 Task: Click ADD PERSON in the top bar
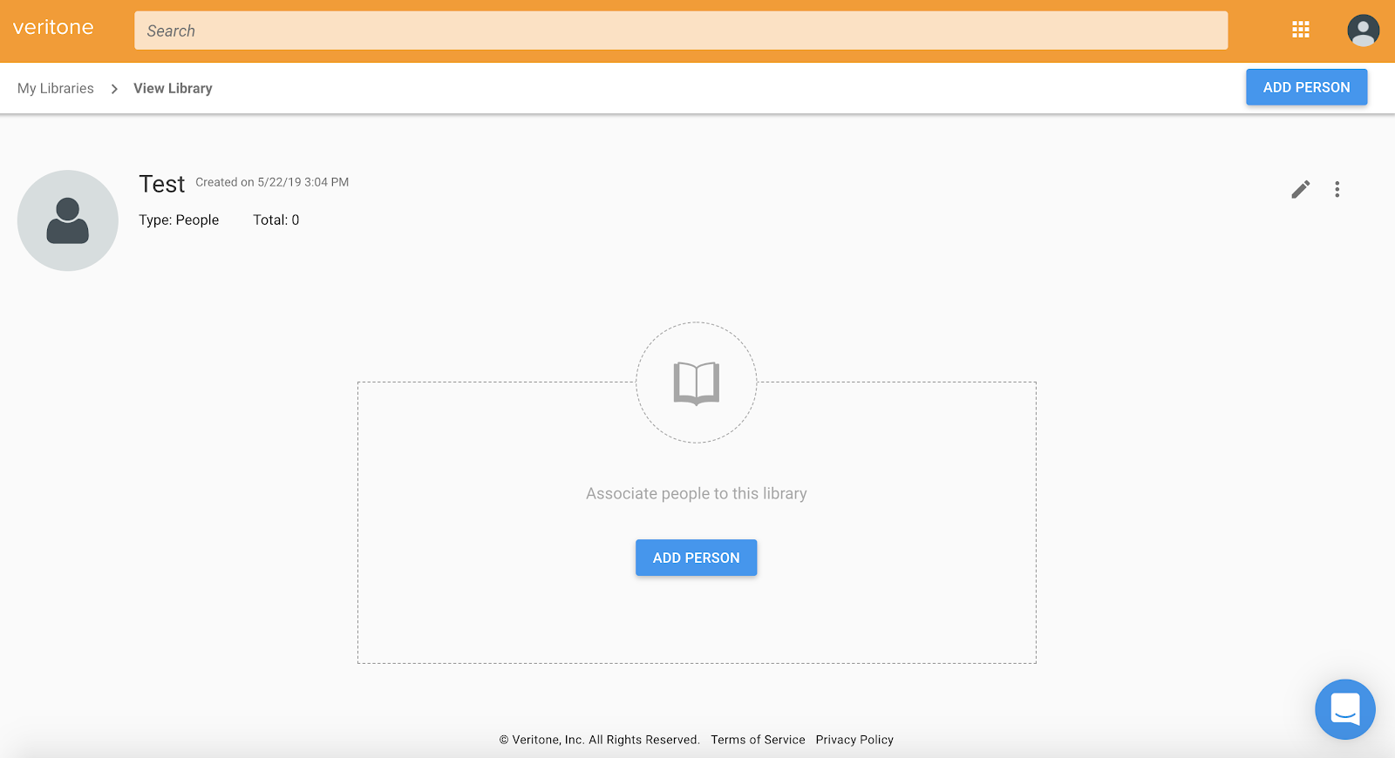1306,87
